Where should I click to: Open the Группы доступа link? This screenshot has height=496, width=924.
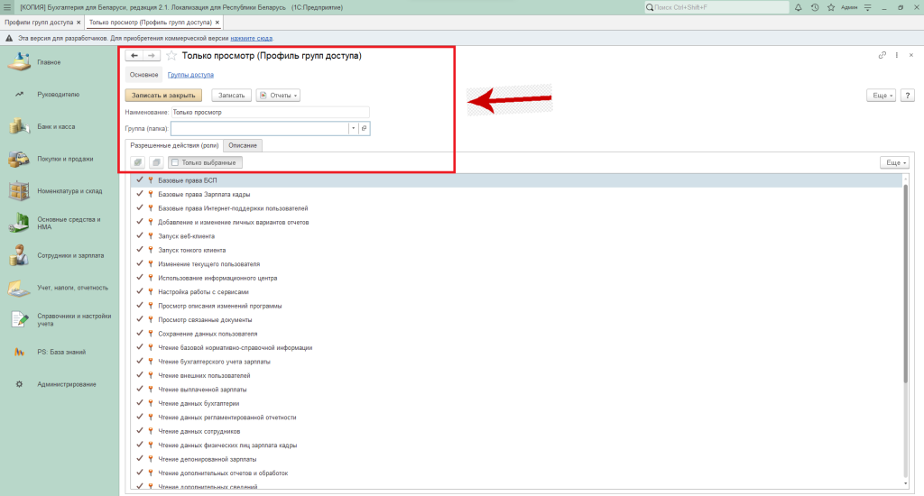(190, 75)
